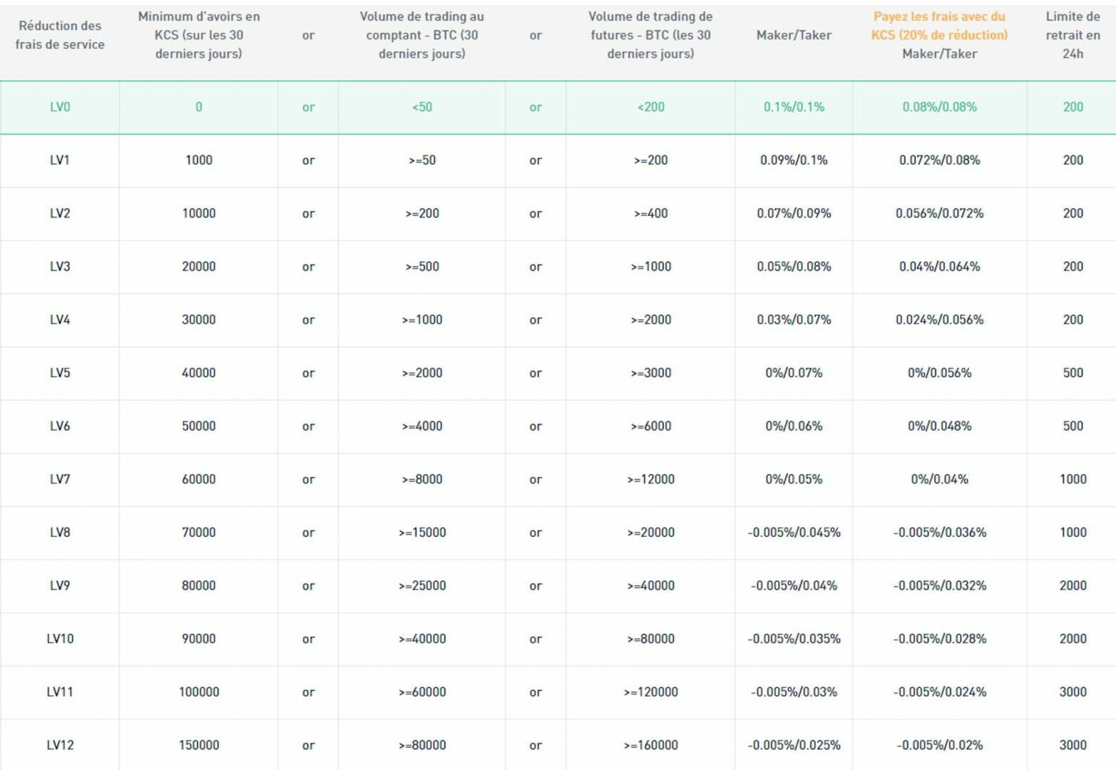Click the fee cell '0.09%/0.1%'
This screenshot has height=770, width=1116.
tap(794, 160)
